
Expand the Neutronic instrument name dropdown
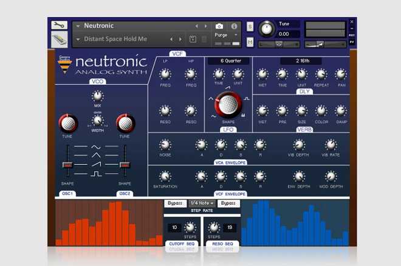(x=77, y=26)
